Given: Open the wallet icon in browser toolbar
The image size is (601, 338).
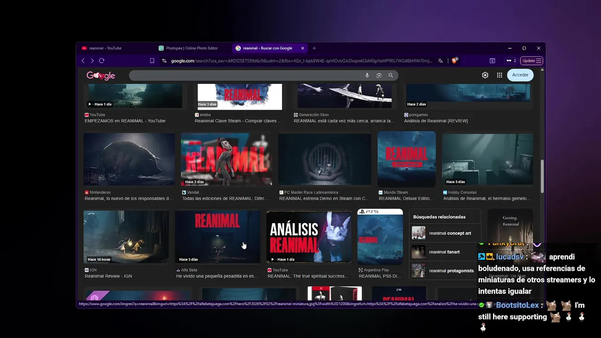Looking at the screenshot, I should point(492,61).
